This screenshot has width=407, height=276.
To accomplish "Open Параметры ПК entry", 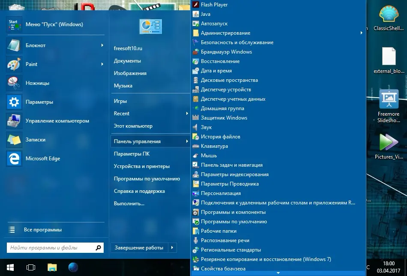I will click(132, 154).
